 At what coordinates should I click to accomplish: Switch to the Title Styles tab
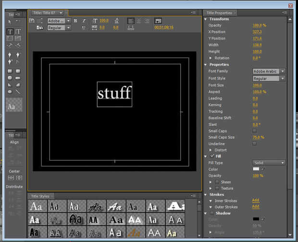(40, 196)
